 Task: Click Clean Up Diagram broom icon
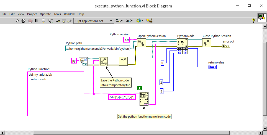150,21
